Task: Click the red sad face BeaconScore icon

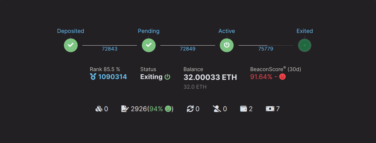Action: pos(282,77)
